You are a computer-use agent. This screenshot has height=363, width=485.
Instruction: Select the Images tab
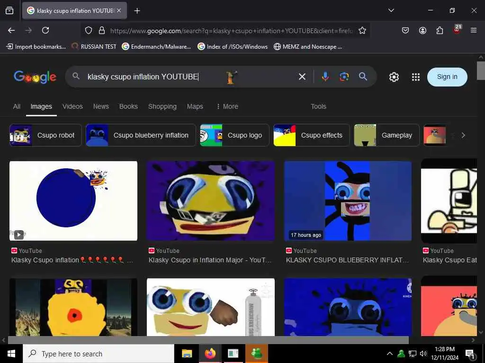(x=41, y=106)
